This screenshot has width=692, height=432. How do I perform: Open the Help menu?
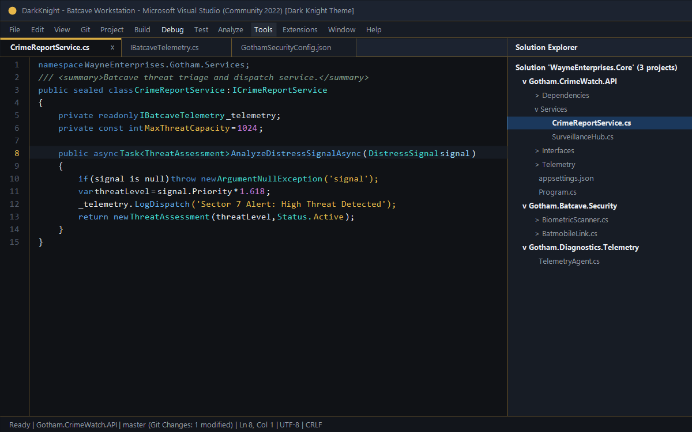pyautogui.click(x=374, y=29)
